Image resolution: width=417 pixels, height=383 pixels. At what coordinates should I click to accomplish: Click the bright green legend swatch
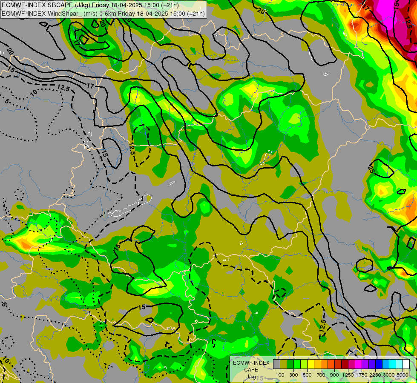(x=297, y=364)
